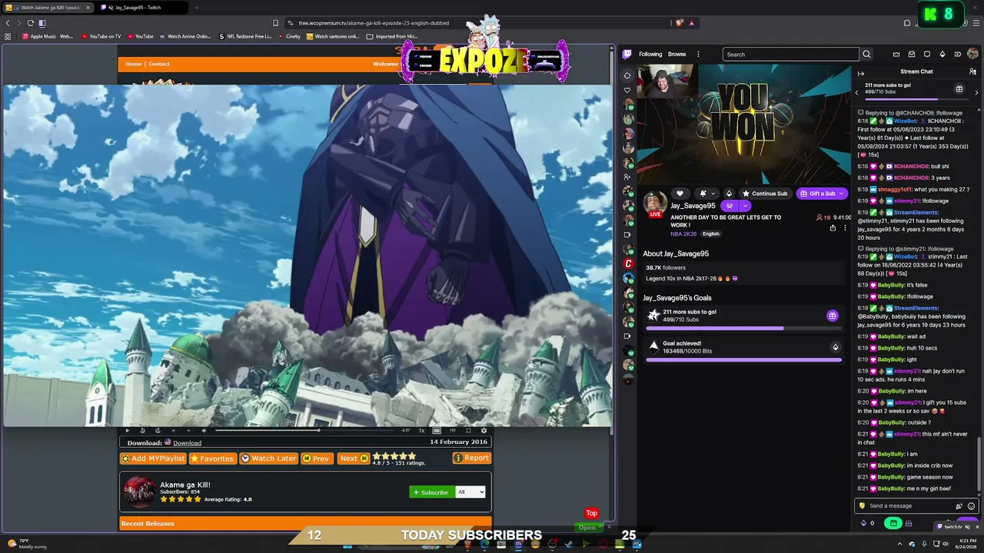The height and width of the screenshot is (553, 984).
Task: Click the NBA 2K26 category link
Action: (x=683, y=233)
